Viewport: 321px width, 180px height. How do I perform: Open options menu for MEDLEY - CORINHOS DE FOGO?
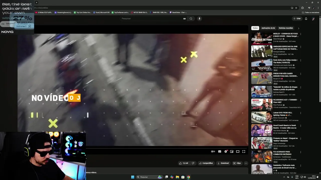(x=300, y=34)
